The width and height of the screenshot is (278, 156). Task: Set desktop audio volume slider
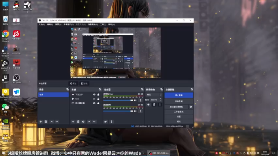tap(118, 111)
